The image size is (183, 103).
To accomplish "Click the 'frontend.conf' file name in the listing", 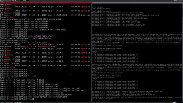I will tap(52, 86).
